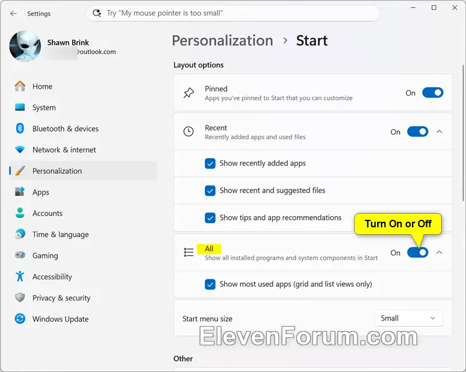Viewport: 466px width, 372px height.
Task: Click the Personalization breadcrumb link
Action: [222, 41]
